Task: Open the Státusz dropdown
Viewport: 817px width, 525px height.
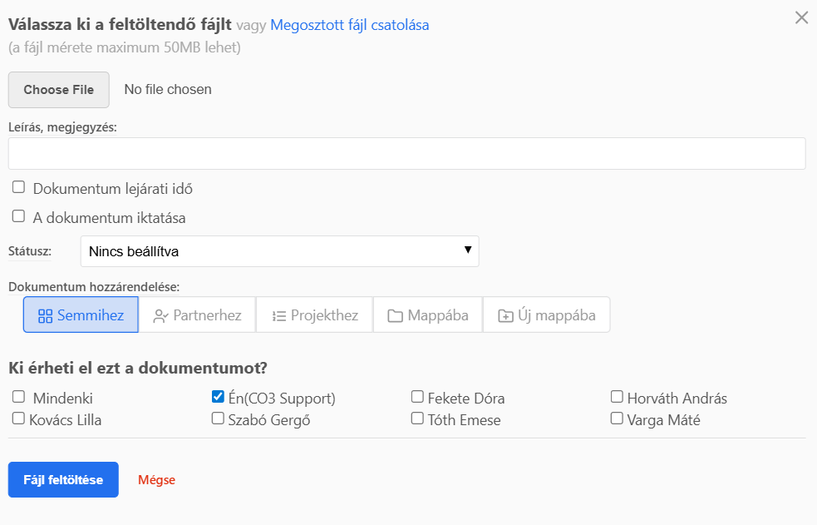Action: (x=279, y=251)
